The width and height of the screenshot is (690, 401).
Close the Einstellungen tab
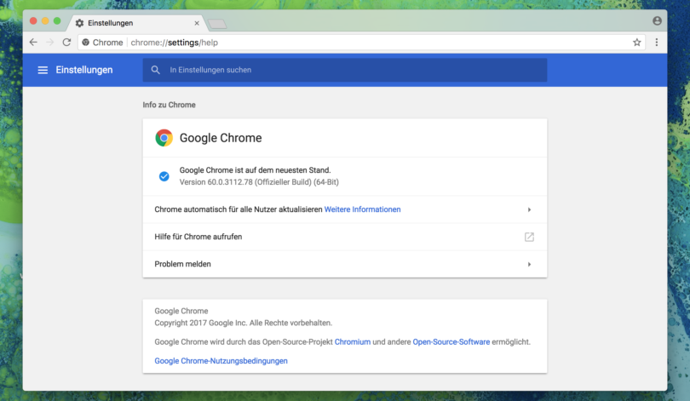pos(197,23)
